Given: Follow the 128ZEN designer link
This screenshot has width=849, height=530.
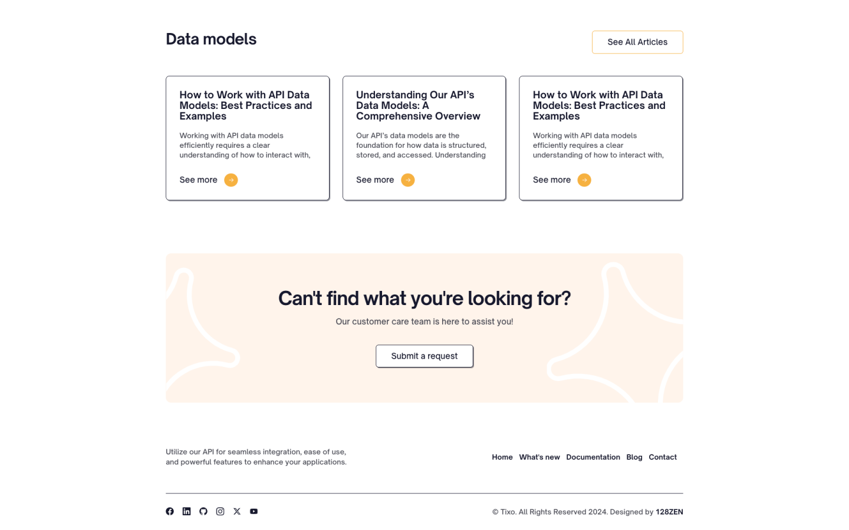Looking at the screenshot, I should point(669,512).
